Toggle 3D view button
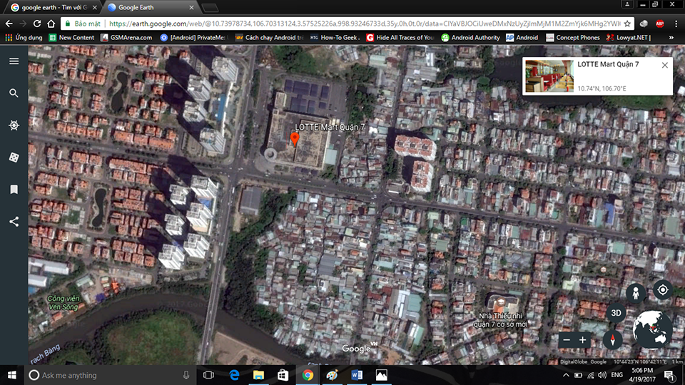 click(x=616, y=313)
